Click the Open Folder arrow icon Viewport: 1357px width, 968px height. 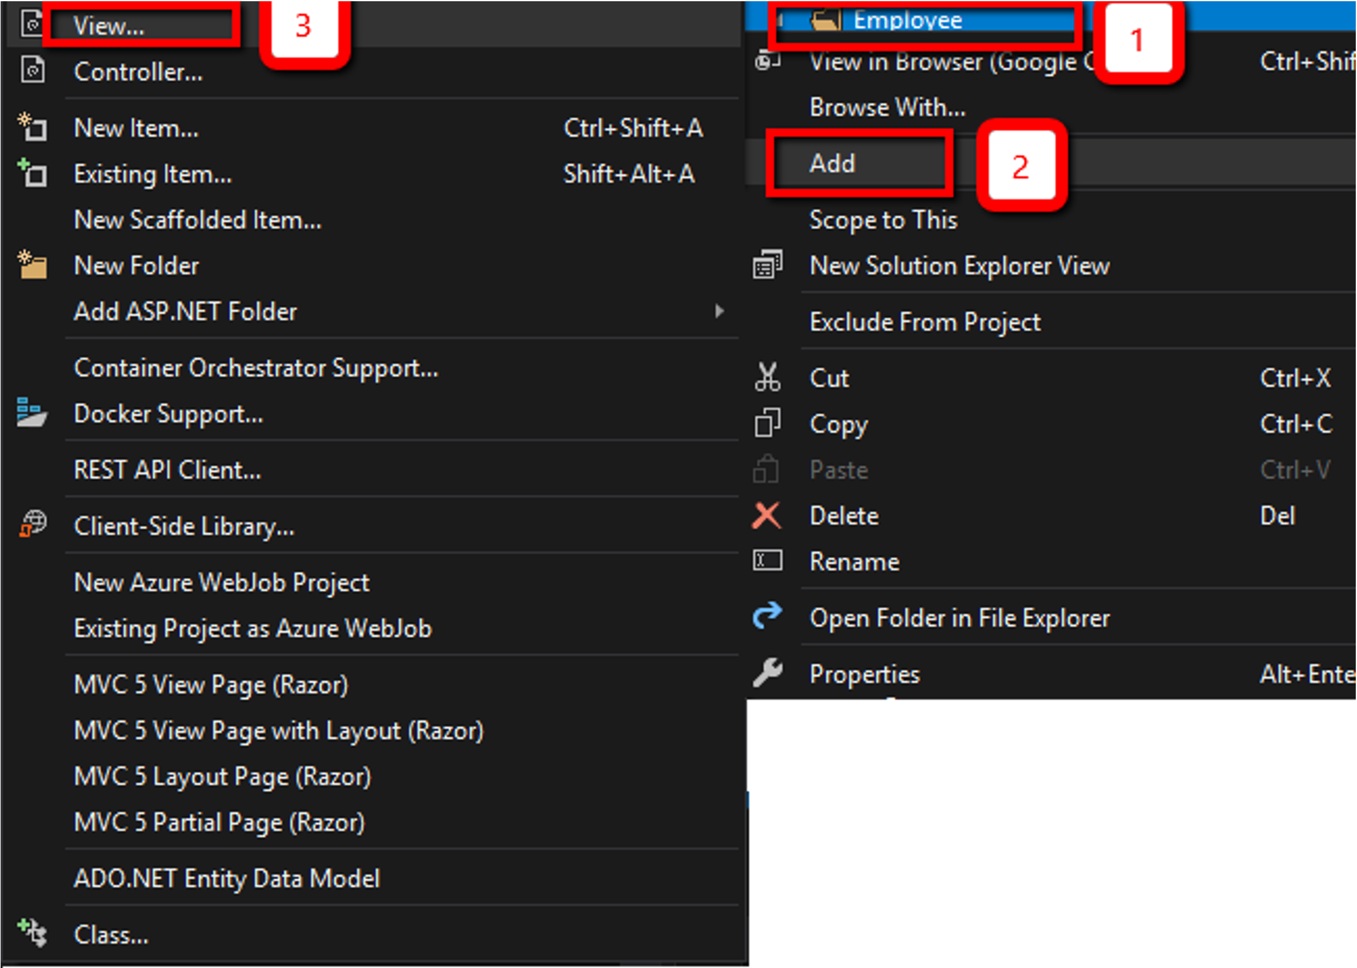[x=768, y=616]
